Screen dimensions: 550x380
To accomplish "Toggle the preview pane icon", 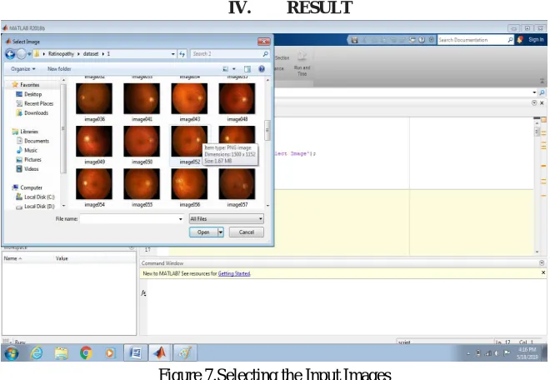I will coord(247,69).
